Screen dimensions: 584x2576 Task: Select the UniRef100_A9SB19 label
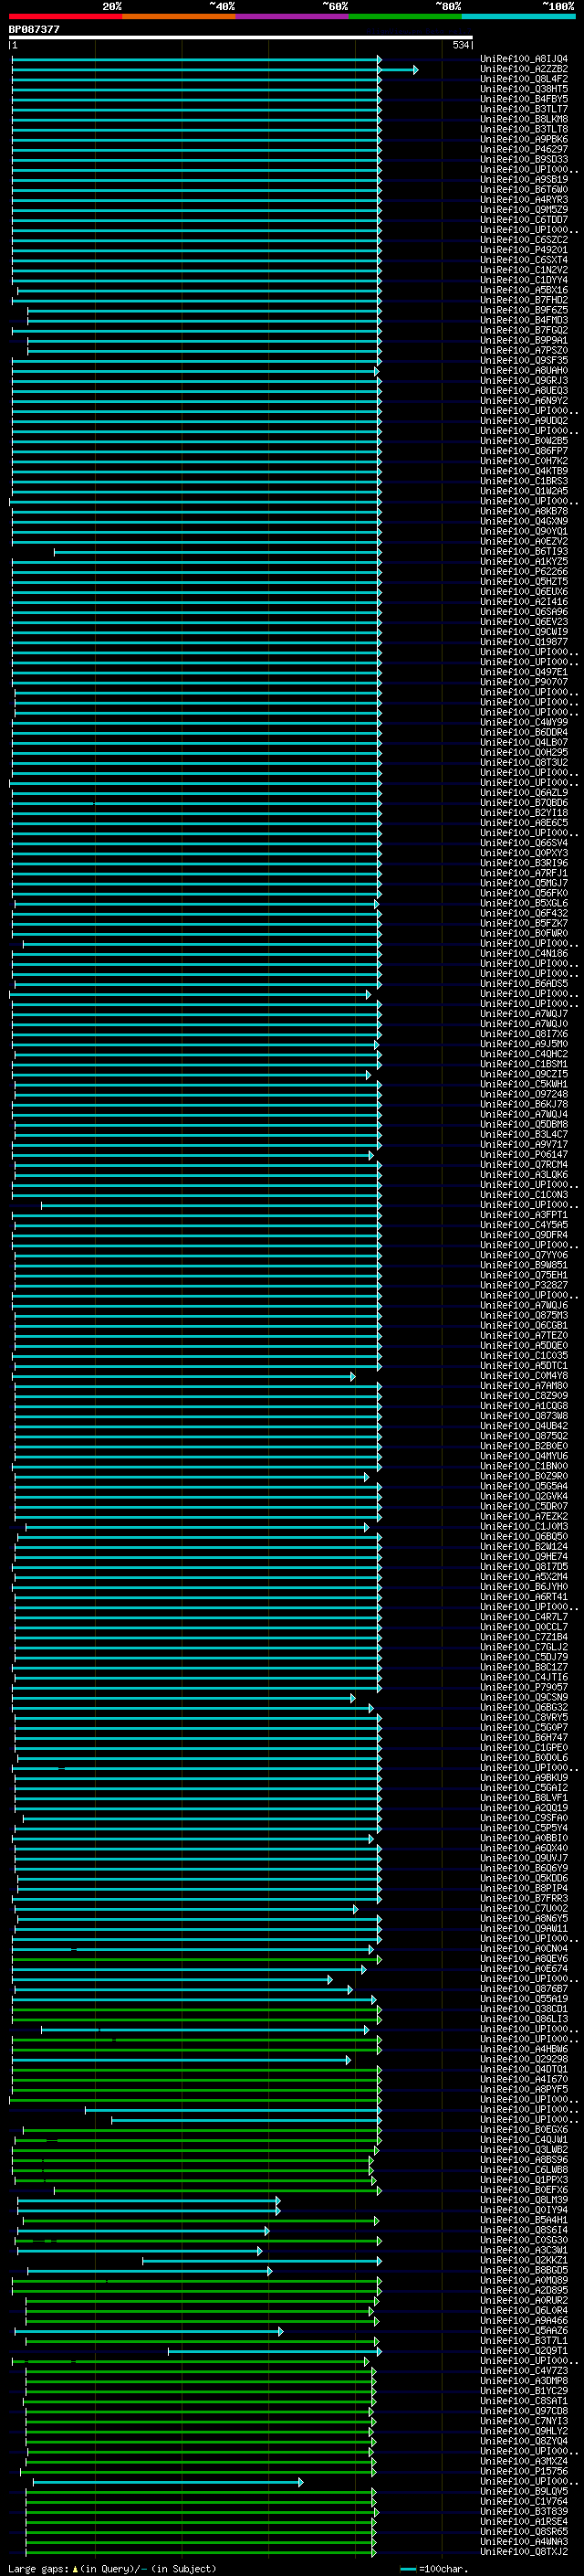pyautogui.click(x=524, y=180)
